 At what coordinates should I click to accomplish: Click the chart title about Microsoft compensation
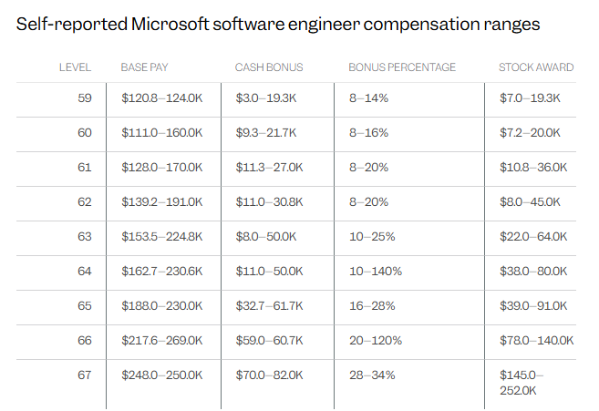coord(278,25)
